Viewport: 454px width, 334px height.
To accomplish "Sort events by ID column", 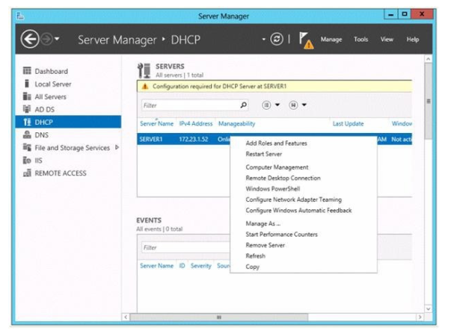I will pyautogui.click(x=182, y=266).
